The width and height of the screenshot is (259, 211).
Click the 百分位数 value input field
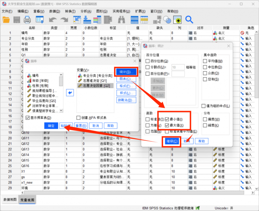coord(178,74)
